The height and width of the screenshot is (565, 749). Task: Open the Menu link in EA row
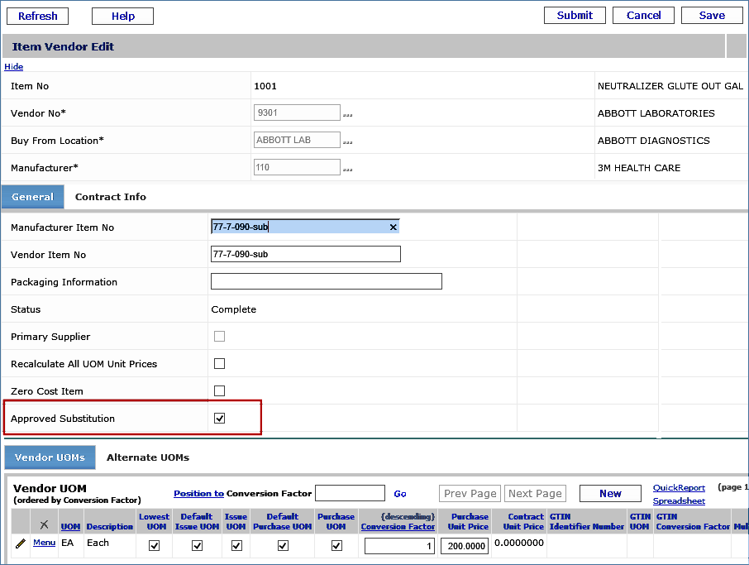pos(44,543)
